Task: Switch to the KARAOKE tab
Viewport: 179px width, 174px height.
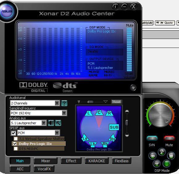Action: 97,161
